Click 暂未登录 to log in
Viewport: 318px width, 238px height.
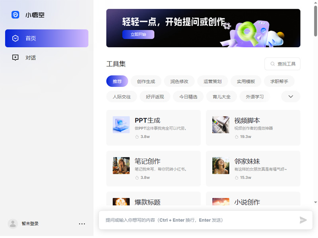click(30, 224)
